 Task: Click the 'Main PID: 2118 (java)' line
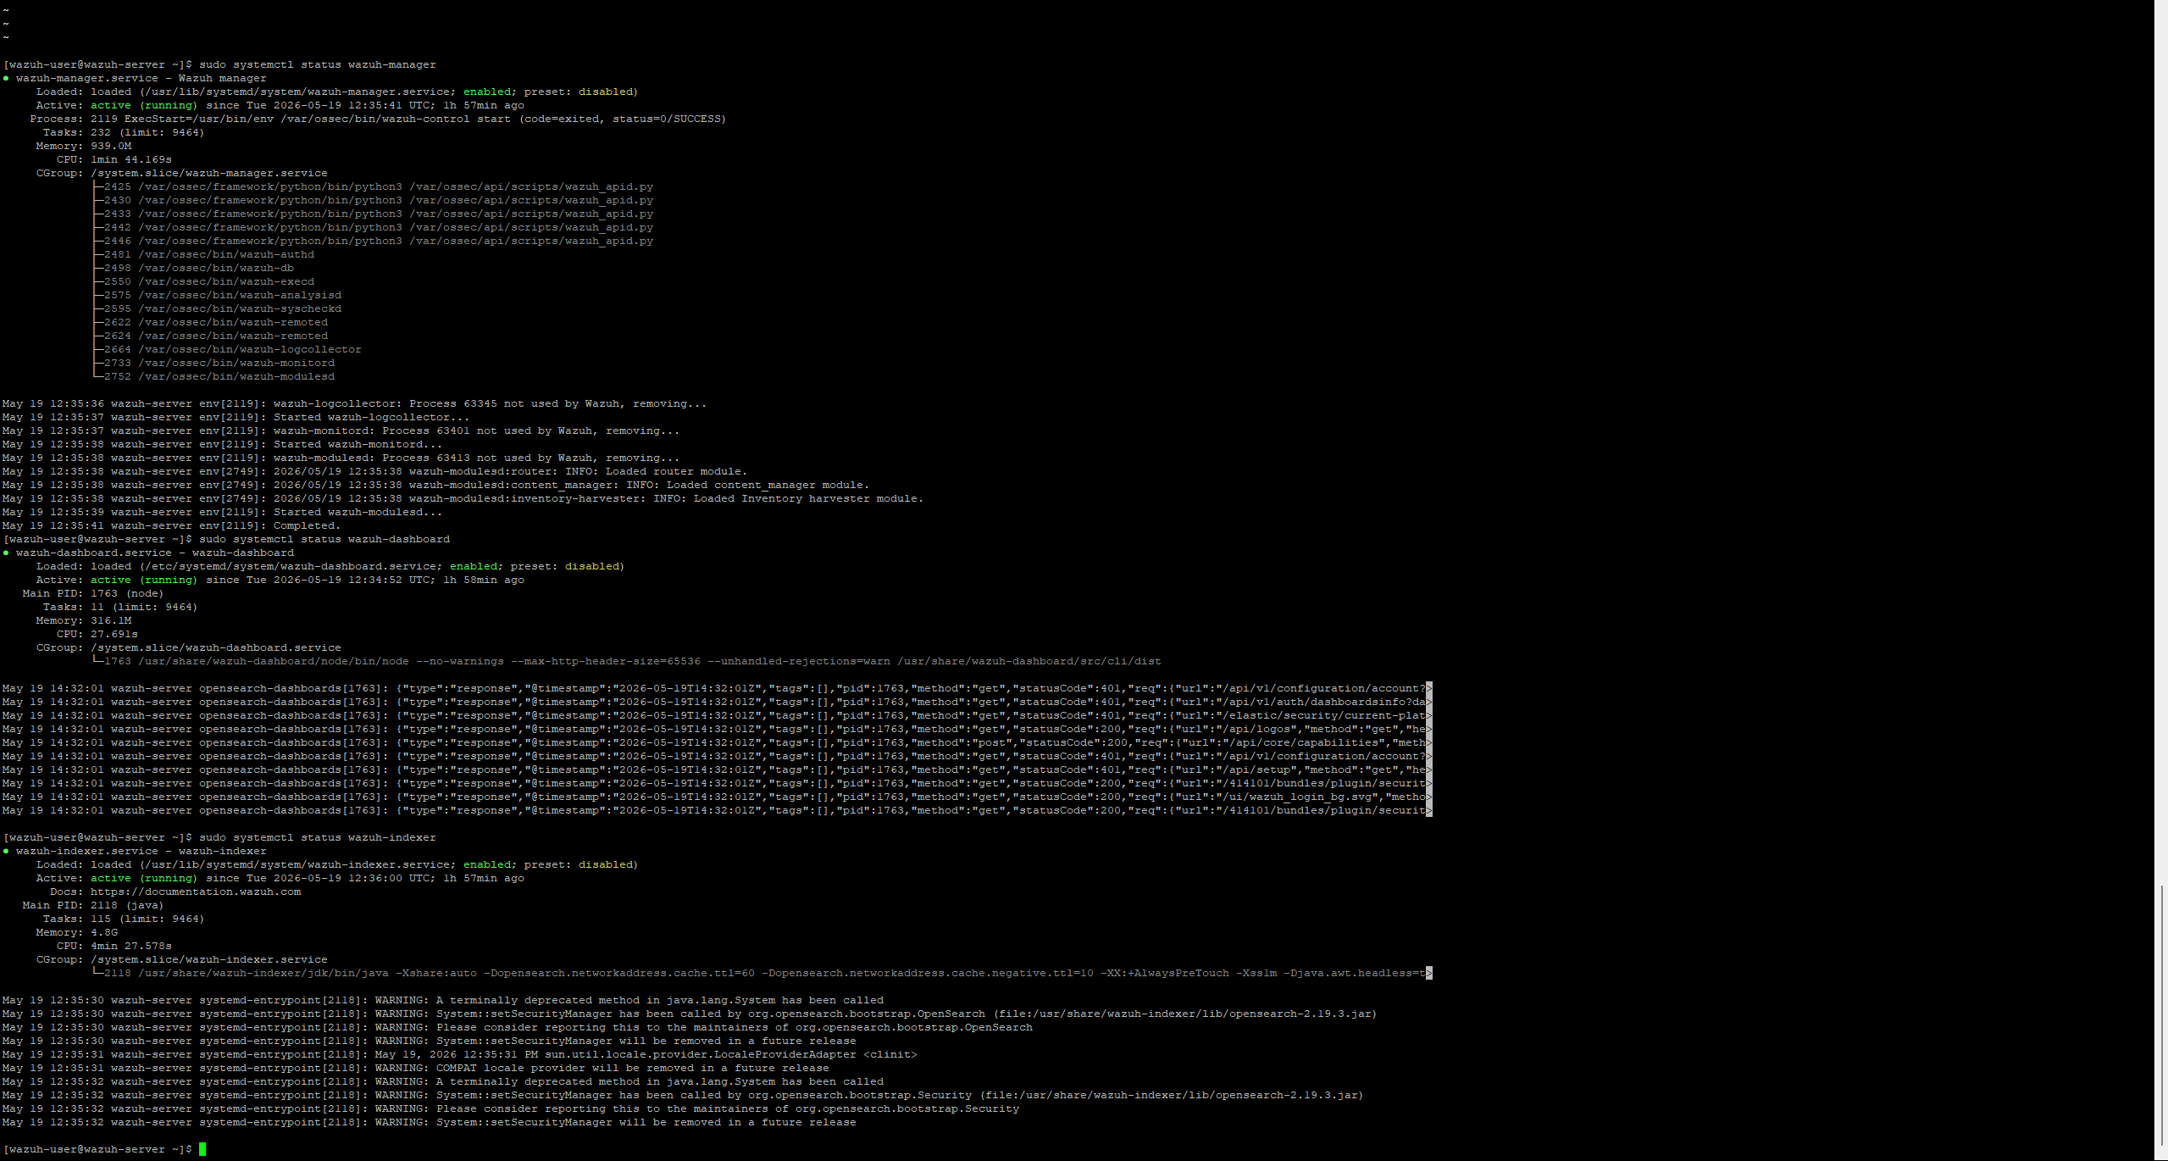[x=93, y=905]
